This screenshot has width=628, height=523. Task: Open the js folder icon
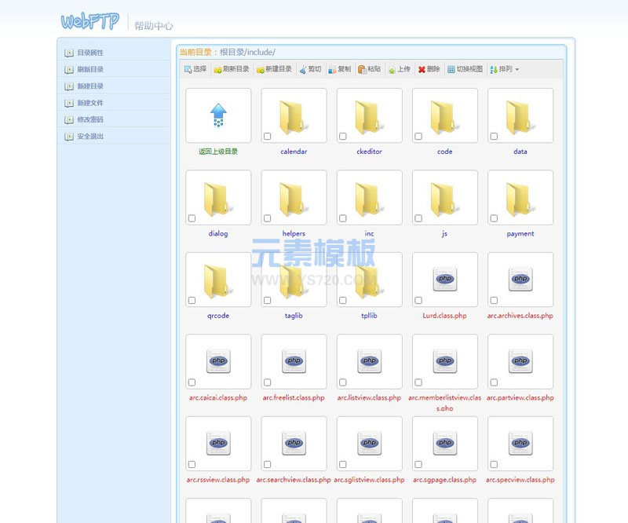point(444,199)
